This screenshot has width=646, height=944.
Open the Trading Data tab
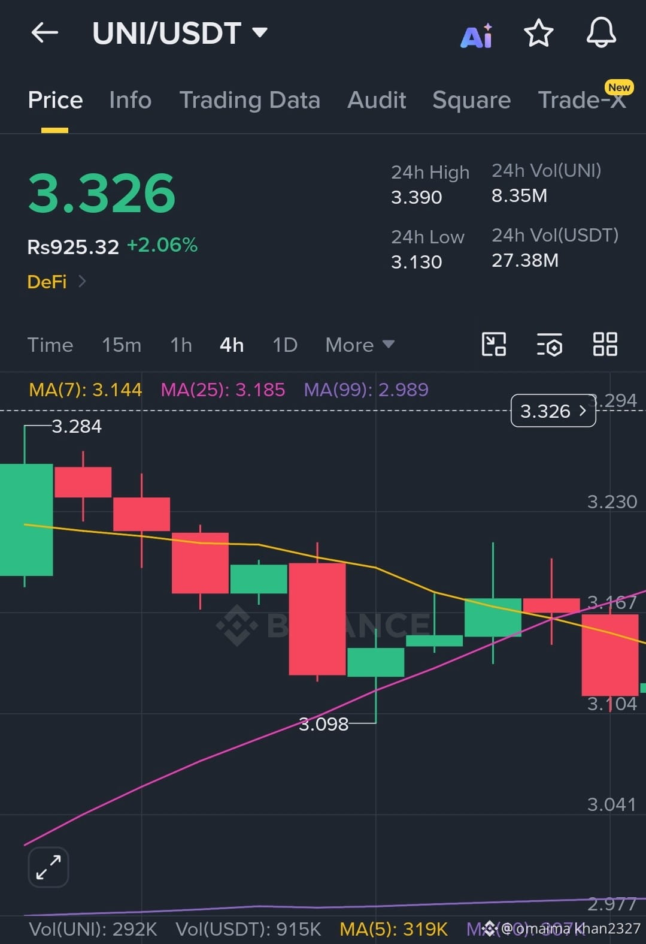(x=250, y=100)
